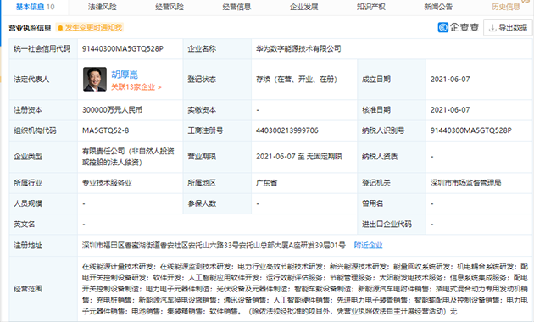Click the bell icon beside 发生变更时通知我
This screenshot has height=322, width=534.
(x=60, y=28)
